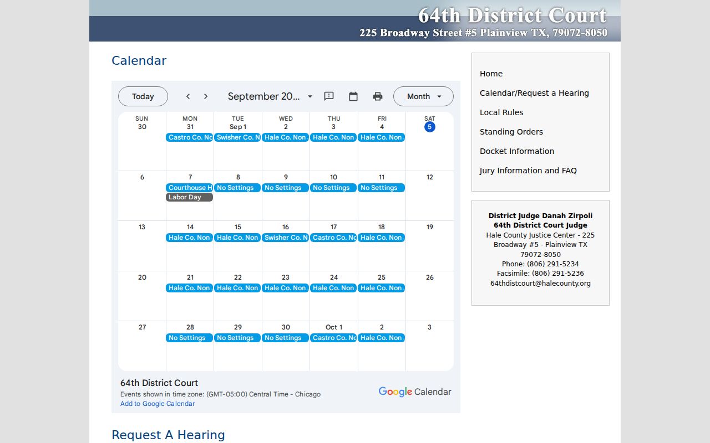This screenshot has height=443, width=710.
Task: Open Castro Co. event on Oct 1
Action: click(x=333, y=338)
